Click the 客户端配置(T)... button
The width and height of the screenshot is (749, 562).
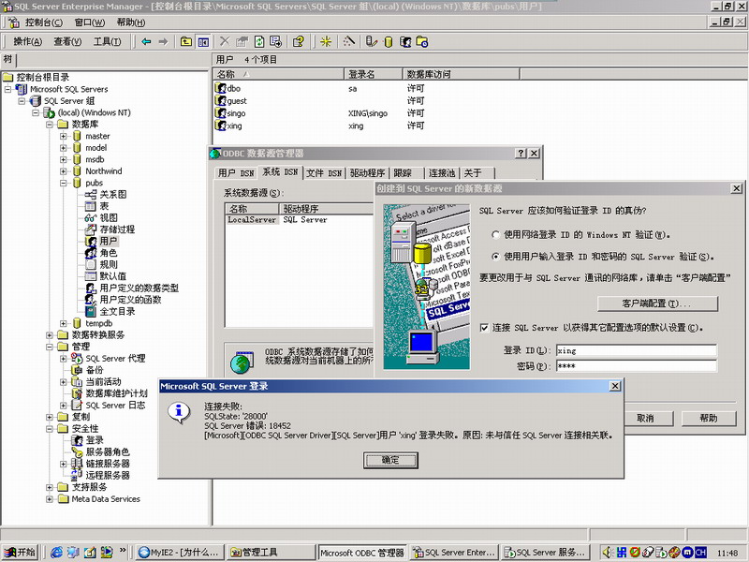click(657, 303)
